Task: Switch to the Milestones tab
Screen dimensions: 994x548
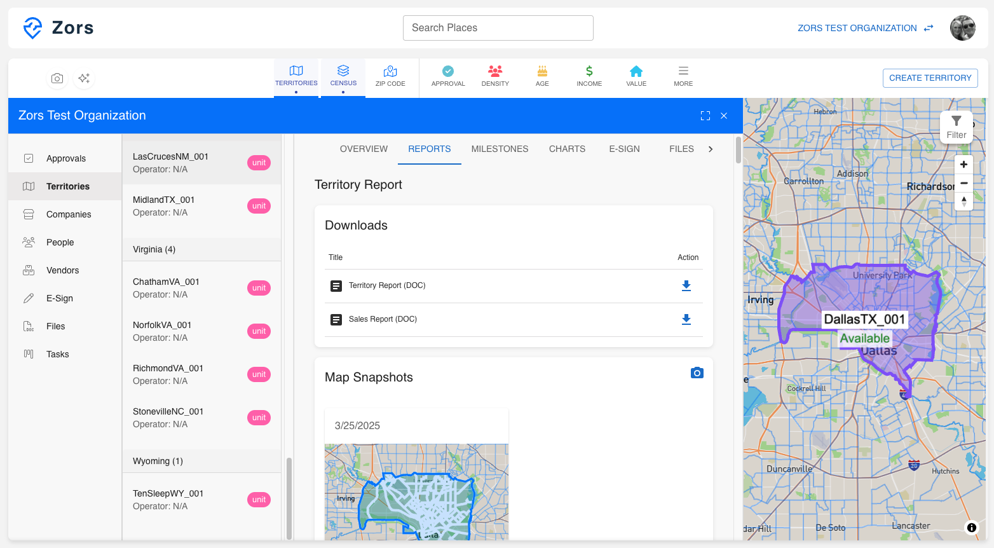Action: pyautogui.click(x=500, y=149)
